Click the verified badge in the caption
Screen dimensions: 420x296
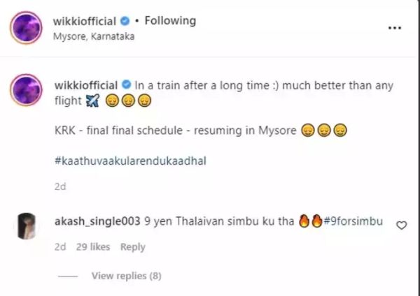pos(126,84)
